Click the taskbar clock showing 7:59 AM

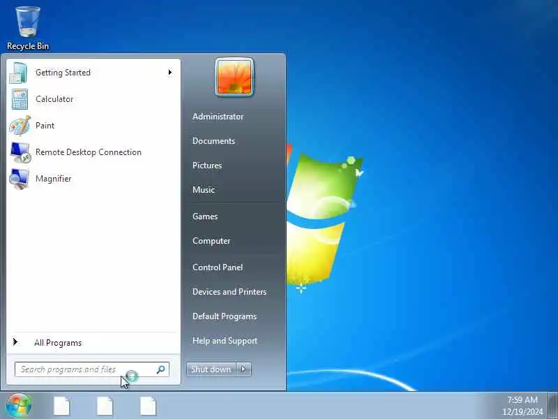tap(522, 399)
